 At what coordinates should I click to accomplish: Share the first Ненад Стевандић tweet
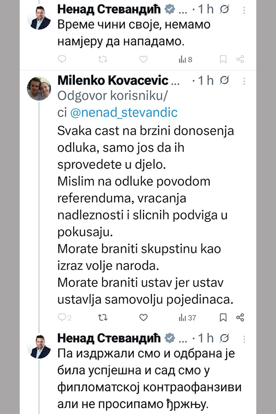coord(240,59)
